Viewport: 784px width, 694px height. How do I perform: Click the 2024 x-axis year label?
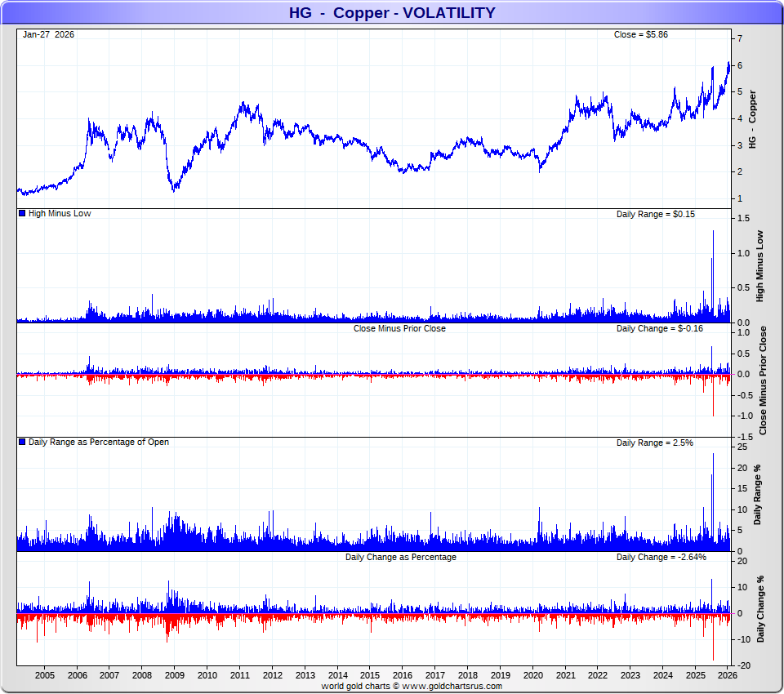tap(663, 675)
